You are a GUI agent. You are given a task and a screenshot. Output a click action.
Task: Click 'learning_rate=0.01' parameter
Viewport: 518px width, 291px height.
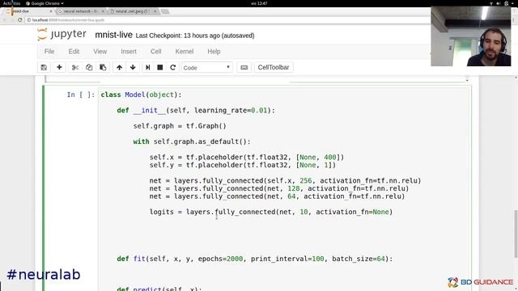pos(231,110)
